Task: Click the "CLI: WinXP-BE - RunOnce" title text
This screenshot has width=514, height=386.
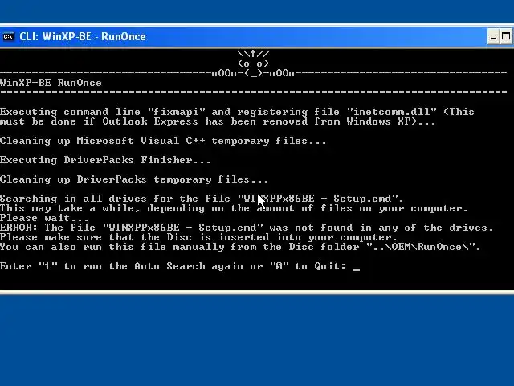Action: pos(82,36)
